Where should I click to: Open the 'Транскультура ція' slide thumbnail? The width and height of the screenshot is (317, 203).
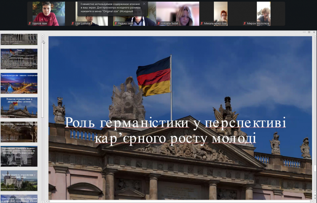(x=19, y=83)
